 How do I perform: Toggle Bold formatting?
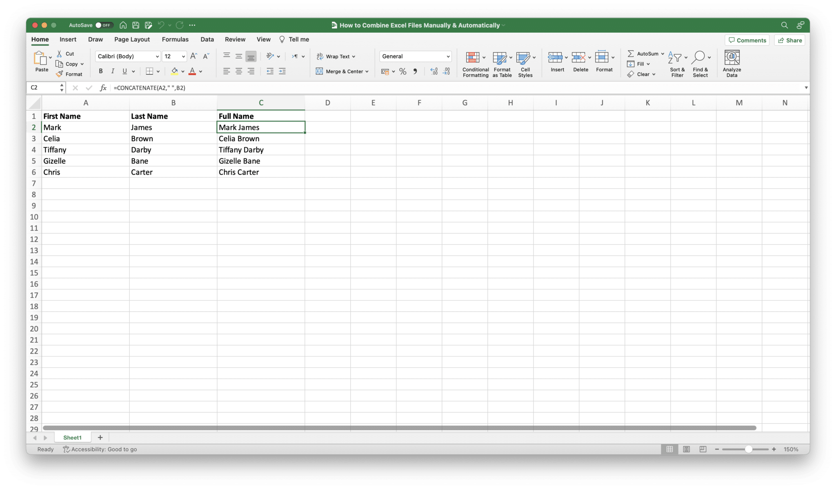(100, 71)
